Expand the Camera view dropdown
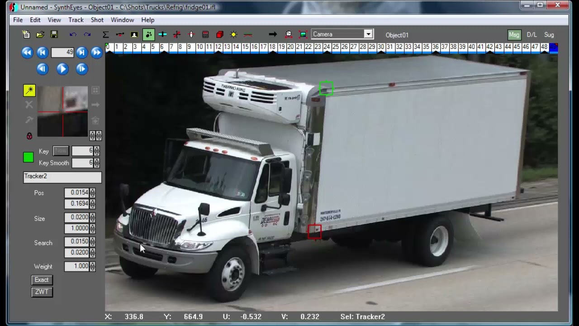Viewport: 579px width, 326px height. point(368,34)
